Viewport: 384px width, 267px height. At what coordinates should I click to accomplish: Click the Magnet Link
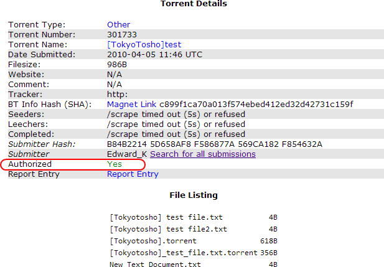pos(132,104)
